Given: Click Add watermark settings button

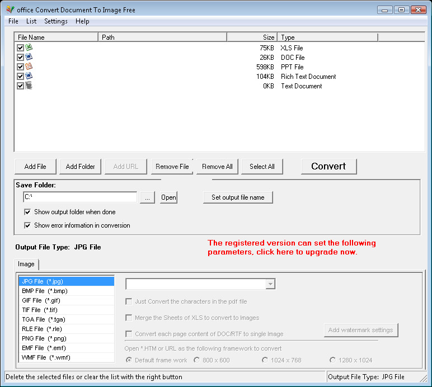Looking at the screenshot, I should coord(361,330).
